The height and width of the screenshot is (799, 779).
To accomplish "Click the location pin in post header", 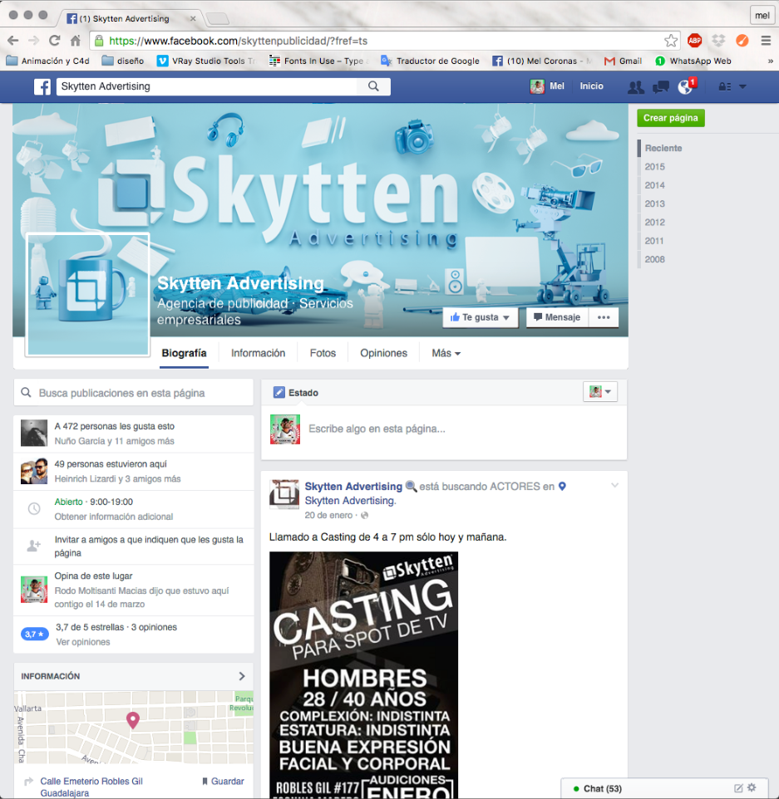I will pos(562,487).
